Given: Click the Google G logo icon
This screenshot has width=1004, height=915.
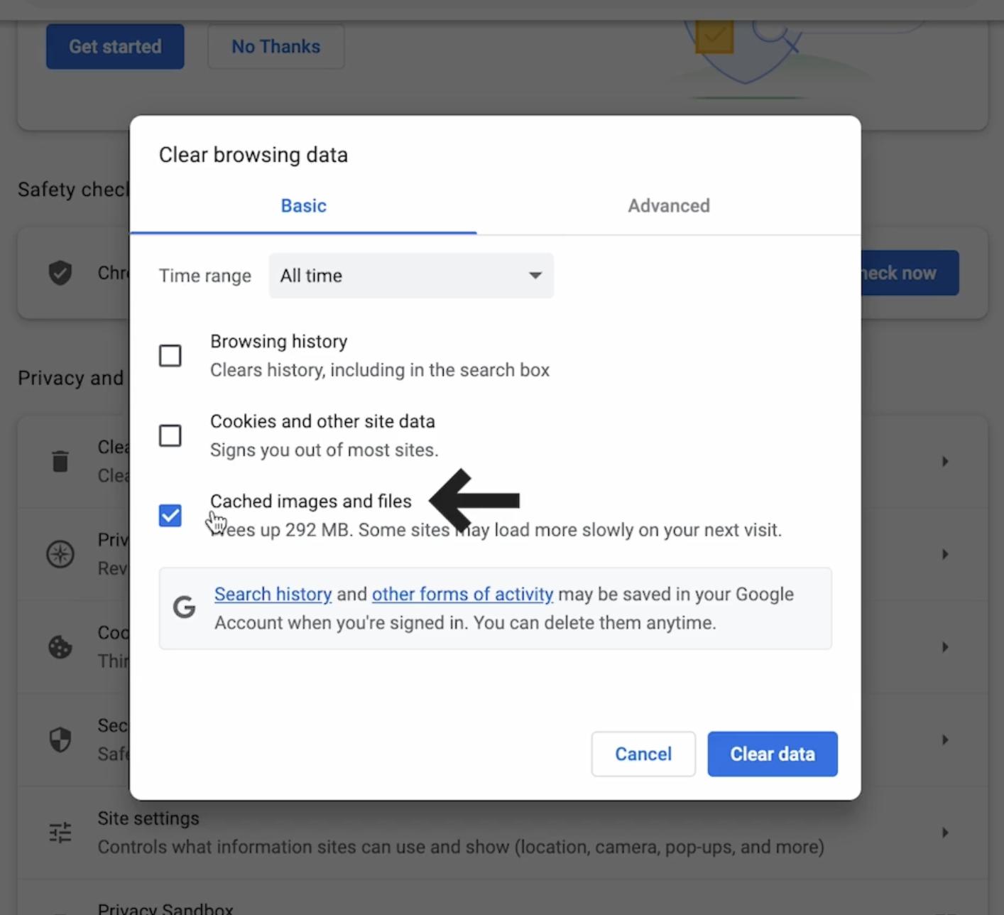Looking at the screenshot, I should 185,607.
